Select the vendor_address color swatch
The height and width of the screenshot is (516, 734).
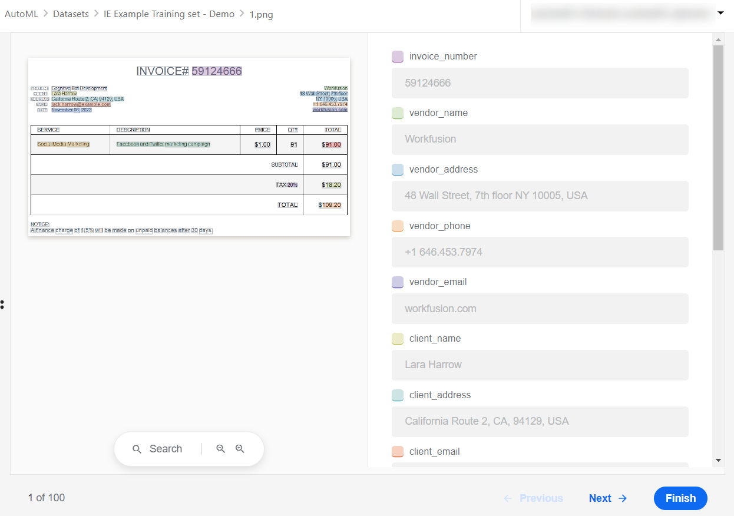398,170
